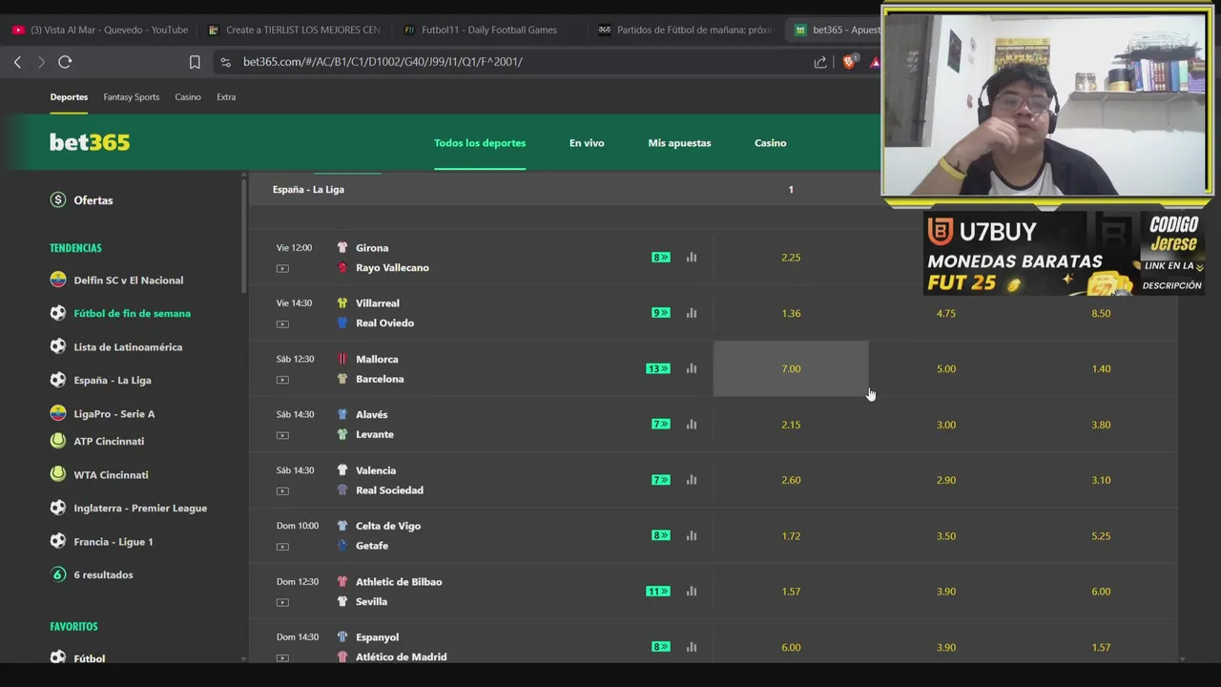Open the Ofertas dollar icon
Image resolution: width=1221 pixels, height=687 pixels.
(x=58, y=200)
